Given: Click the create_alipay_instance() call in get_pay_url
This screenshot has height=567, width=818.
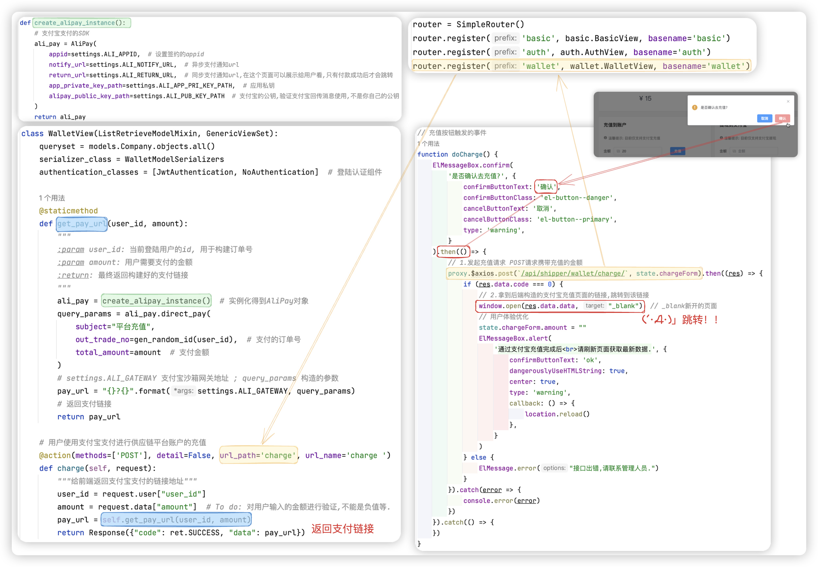Looking at the screenshot, I should pos(156,300).
